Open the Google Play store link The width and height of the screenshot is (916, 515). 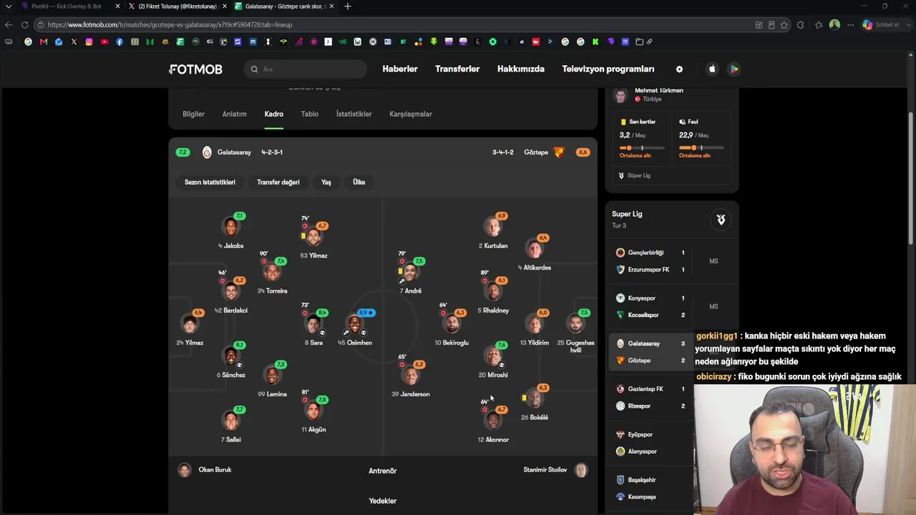pos(734,69)
